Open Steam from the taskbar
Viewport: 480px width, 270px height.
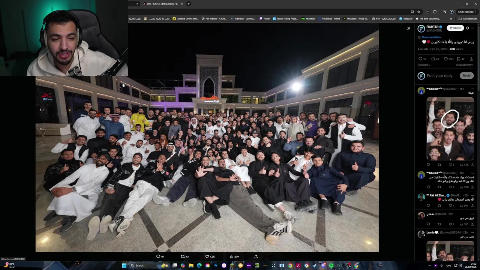pos(315,265)
